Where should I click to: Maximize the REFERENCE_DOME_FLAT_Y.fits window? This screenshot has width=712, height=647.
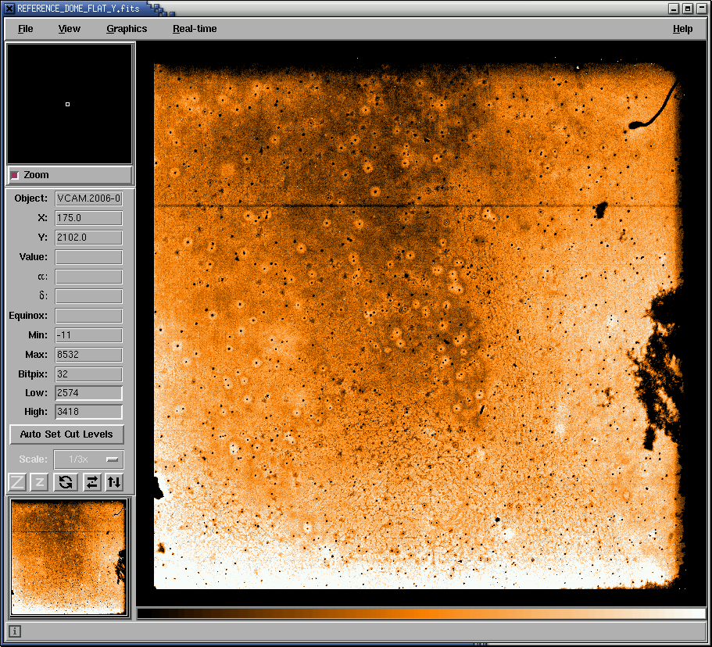pyautogui.click(x=688, y=8)
